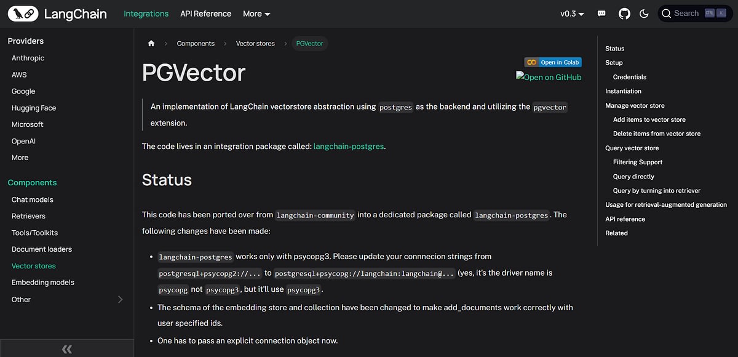Select AWS in sidebar
The height and width of the screenshot is (357, 738).
click(x=19, y=74)
